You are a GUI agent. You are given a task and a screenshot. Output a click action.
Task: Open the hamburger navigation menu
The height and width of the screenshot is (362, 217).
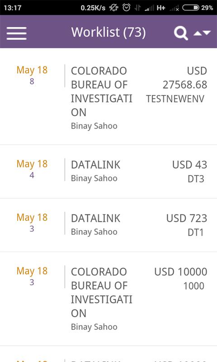click(16, 33)
